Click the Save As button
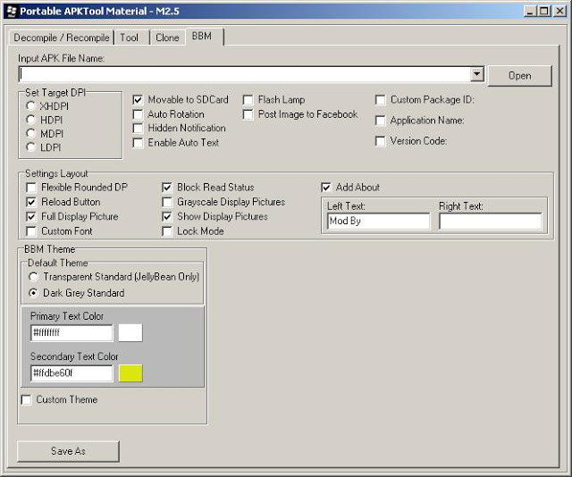The image size is (572, 477). pos(68,451)
